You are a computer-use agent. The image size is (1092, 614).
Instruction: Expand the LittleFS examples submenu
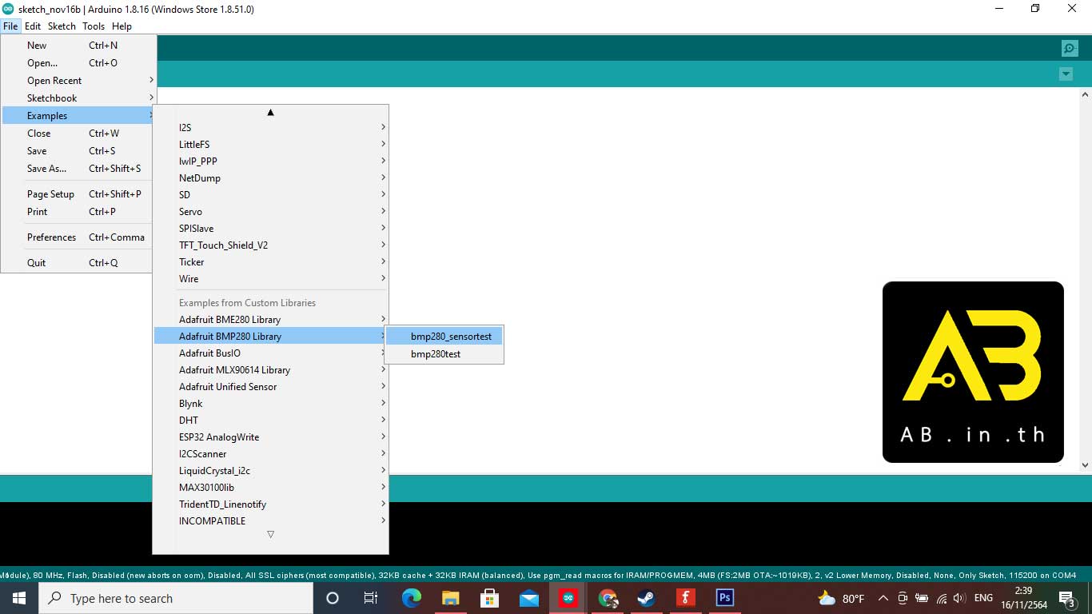[x=270, y=145]
